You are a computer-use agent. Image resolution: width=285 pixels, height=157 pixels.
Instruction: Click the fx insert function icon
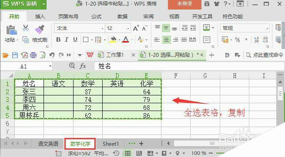[x=83, y=66]
